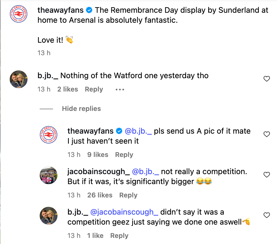
Task: Open the @jacobainscough_ mention in the last reply
Action: click(124, 212)
